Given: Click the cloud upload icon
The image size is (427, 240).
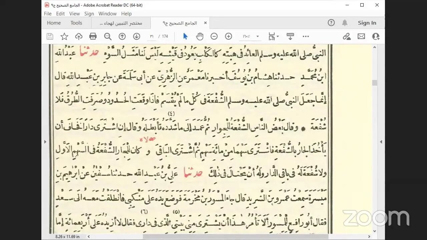Looking at the screenshot, I should [79, 36].
